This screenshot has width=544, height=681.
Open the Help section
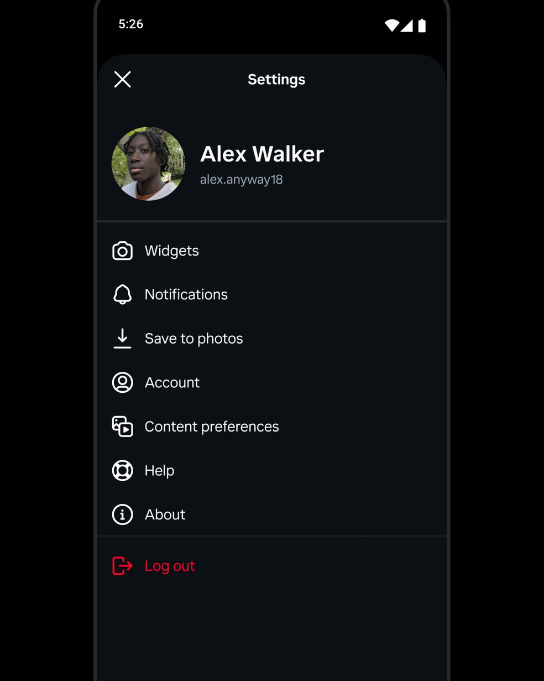click(159, 471)
